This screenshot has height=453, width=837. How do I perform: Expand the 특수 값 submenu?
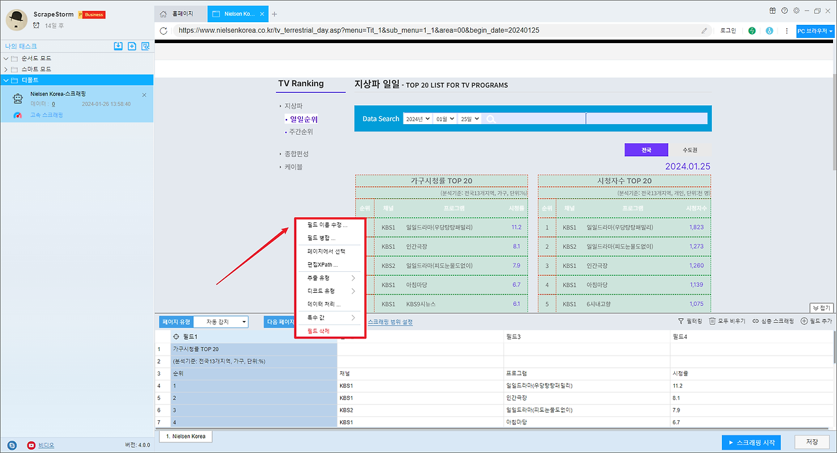tap(328, 318)
